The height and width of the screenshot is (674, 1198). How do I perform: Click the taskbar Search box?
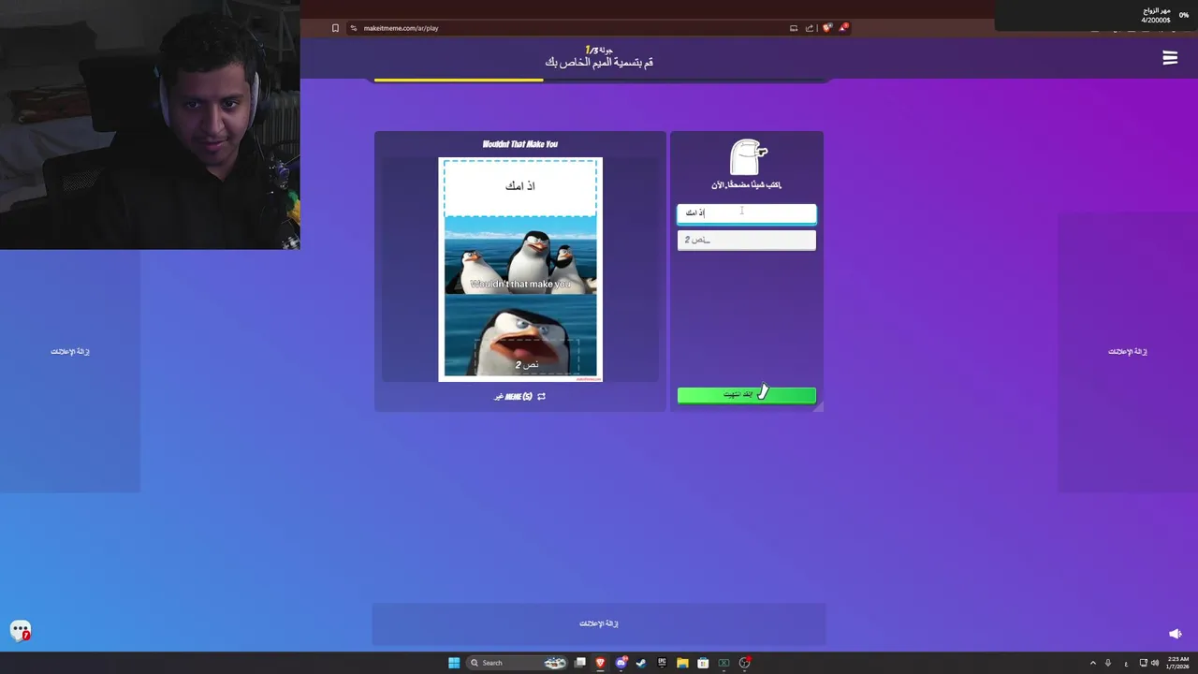click(519, 663)
